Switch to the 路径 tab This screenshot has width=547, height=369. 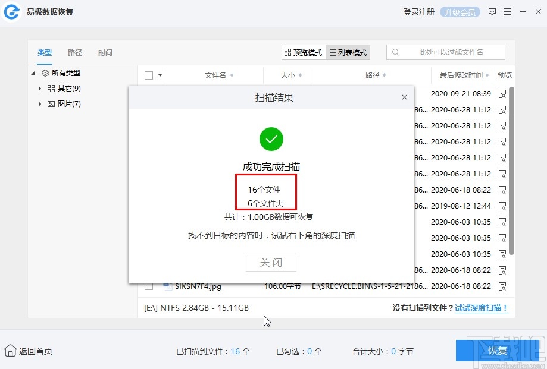(x=75, y=52)
